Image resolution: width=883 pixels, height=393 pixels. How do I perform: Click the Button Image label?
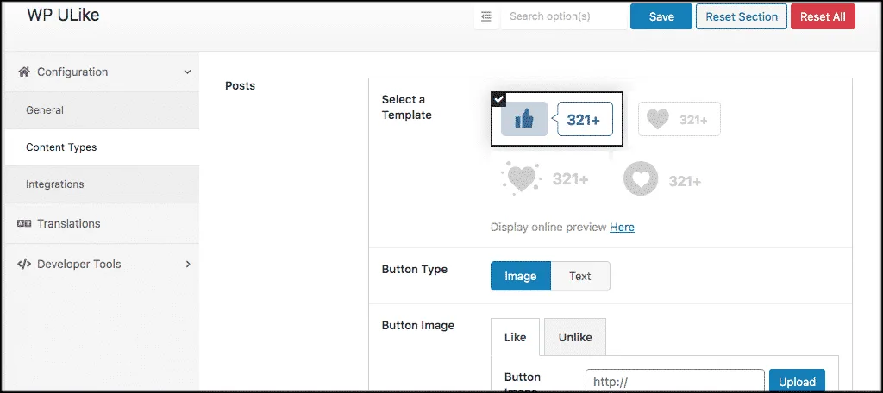[x=418, y=326]
